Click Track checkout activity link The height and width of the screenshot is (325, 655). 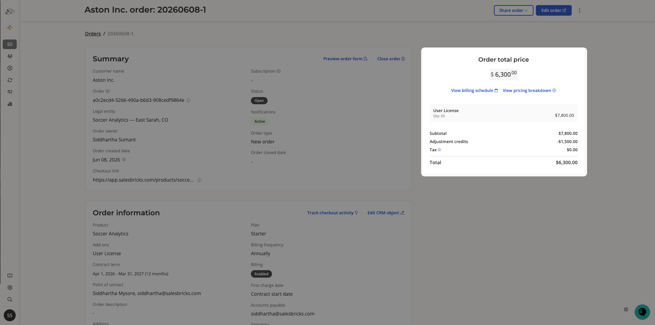tap(332, 213)
